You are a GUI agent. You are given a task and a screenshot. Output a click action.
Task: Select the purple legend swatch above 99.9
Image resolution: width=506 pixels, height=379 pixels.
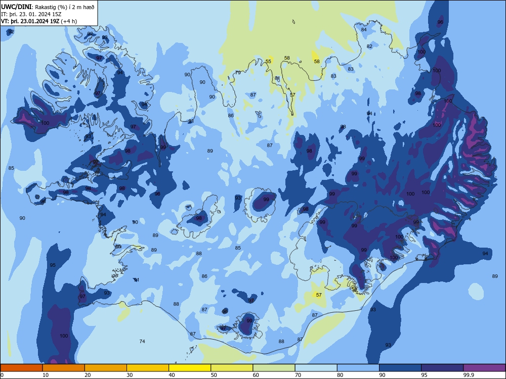click(x=484, y=368)
